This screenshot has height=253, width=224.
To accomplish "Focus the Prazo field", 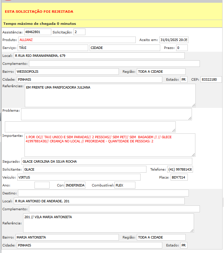I will [x=182, y=48].
